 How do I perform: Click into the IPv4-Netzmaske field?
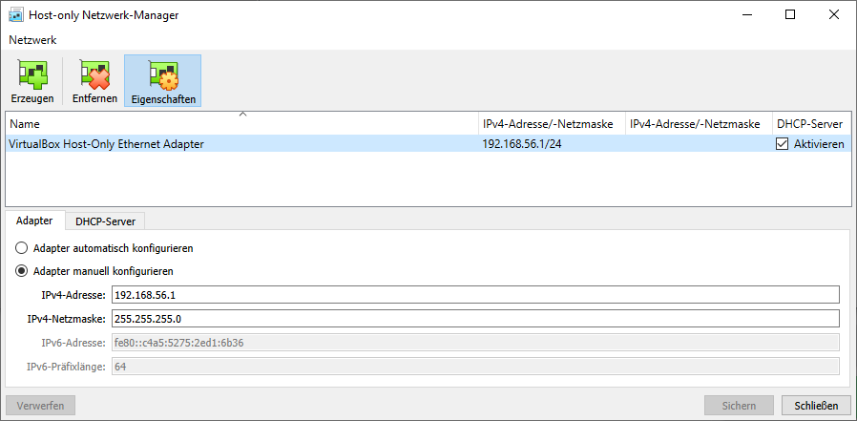[475, 319]
